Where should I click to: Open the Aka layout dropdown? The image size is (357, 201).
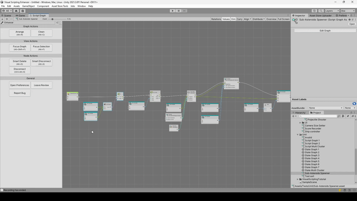click(x=348, y=11)
